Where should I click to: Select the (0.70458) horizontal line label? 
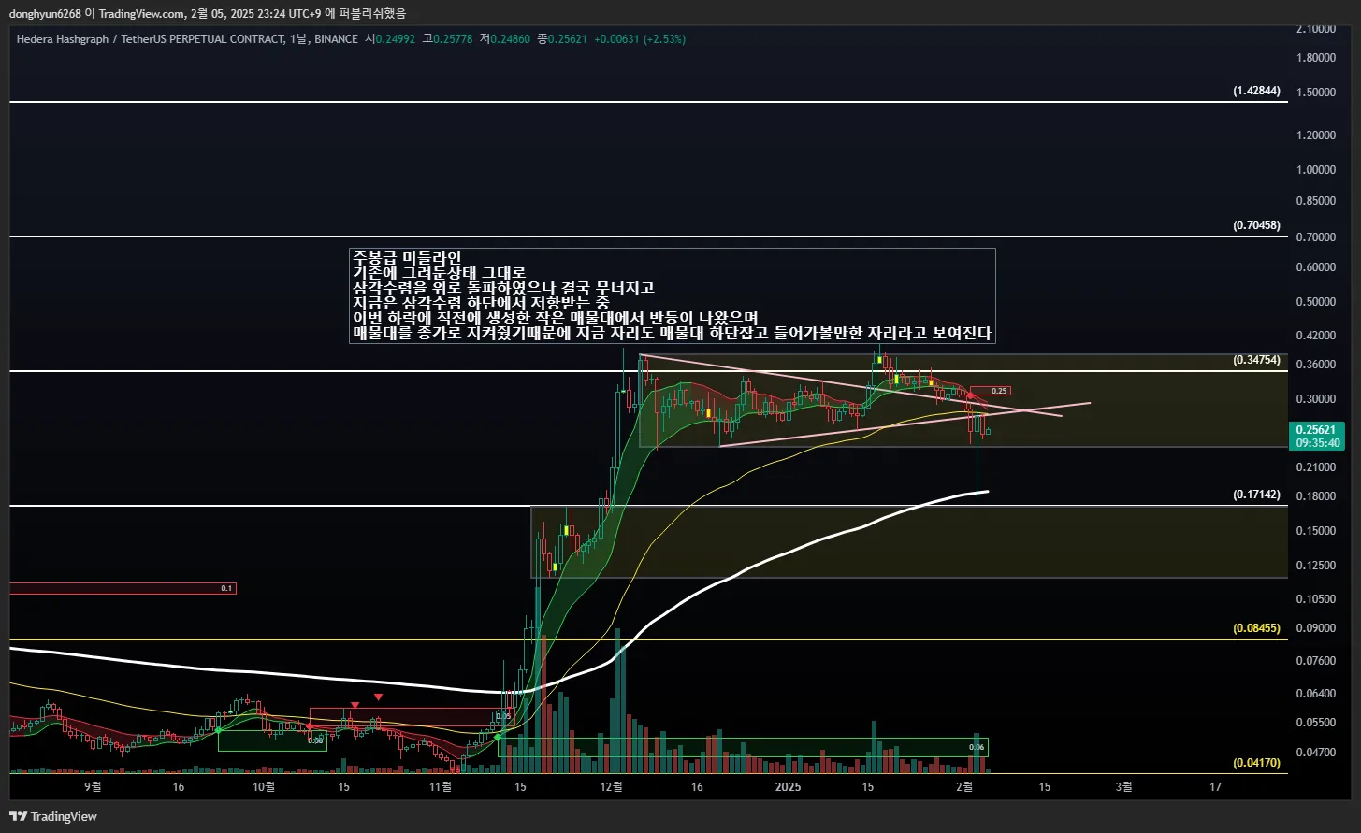click(x=1256, y=225)
